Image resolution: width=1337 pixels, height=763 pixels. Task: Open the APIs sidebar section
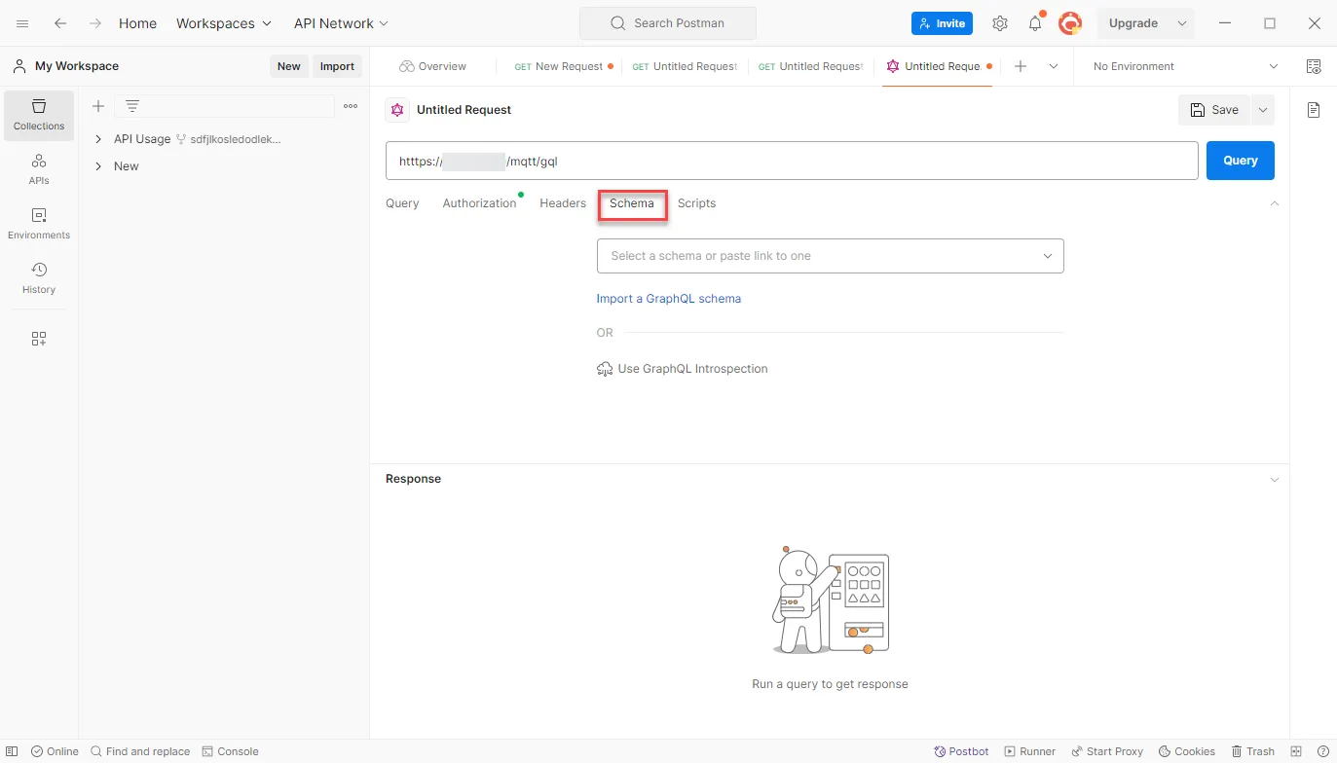[x=39, y=169]
